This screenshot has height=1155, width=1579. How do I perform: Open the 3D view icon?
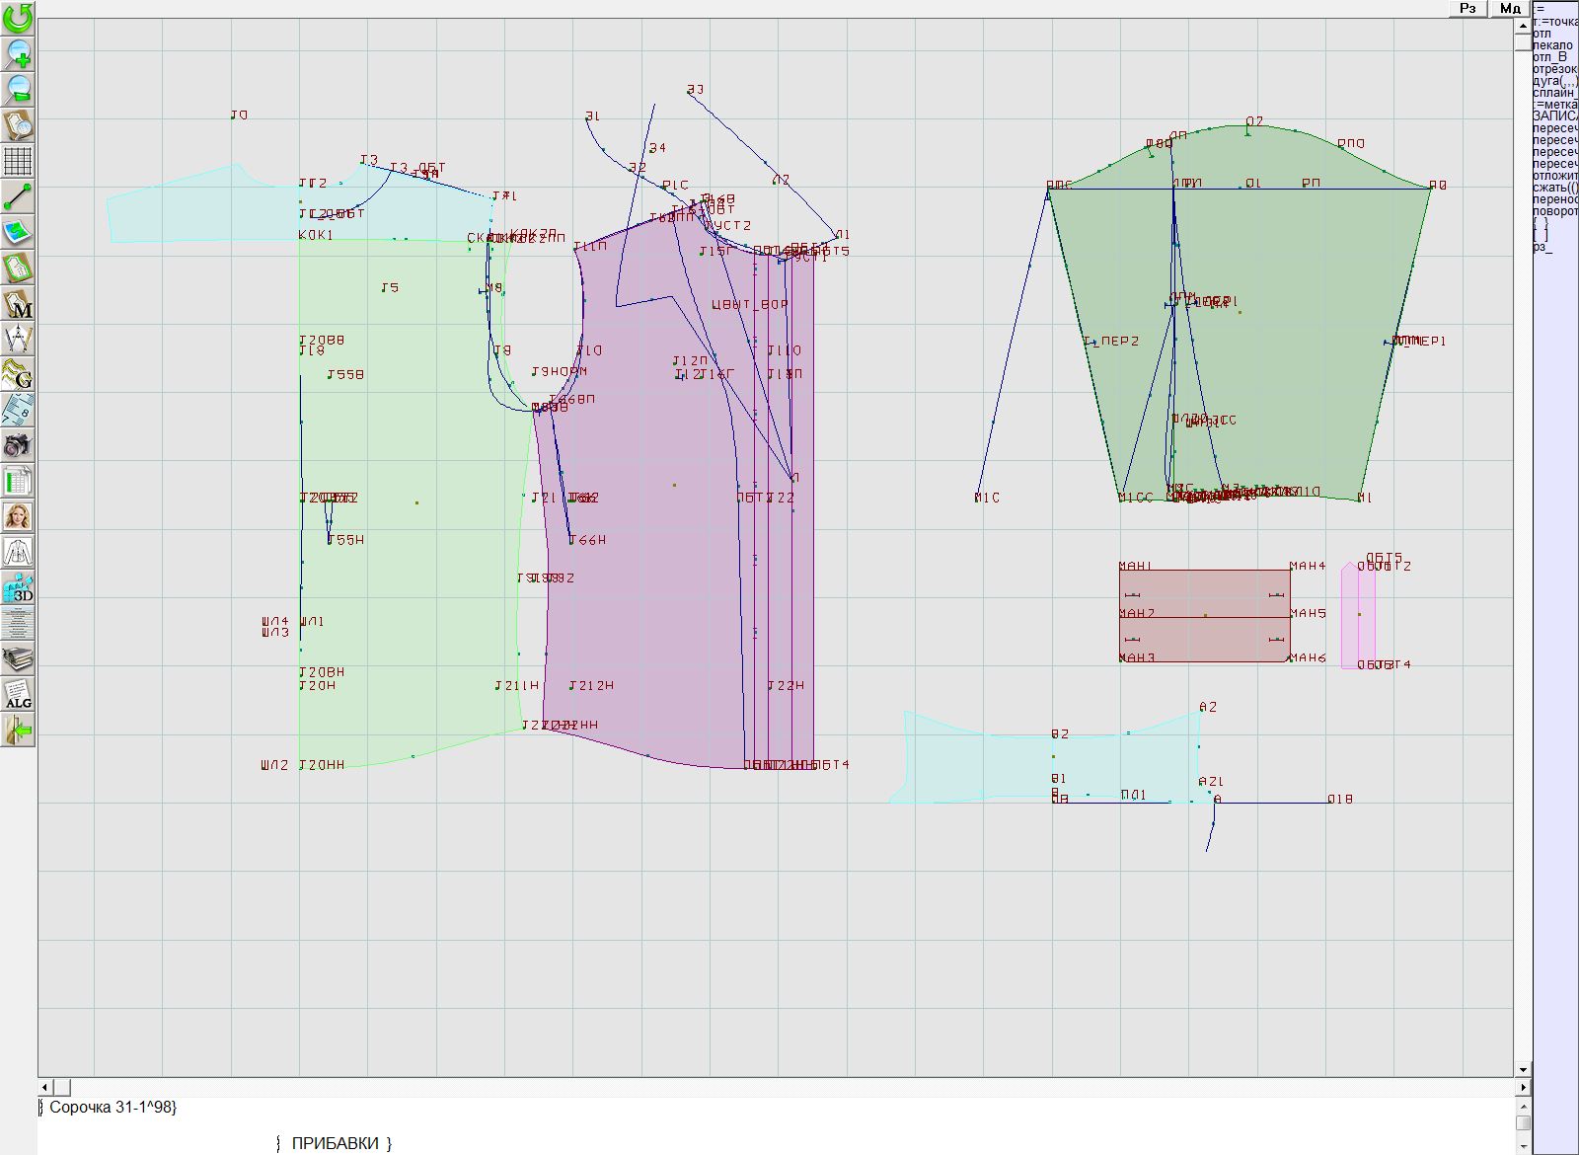[x=18, y=587]
